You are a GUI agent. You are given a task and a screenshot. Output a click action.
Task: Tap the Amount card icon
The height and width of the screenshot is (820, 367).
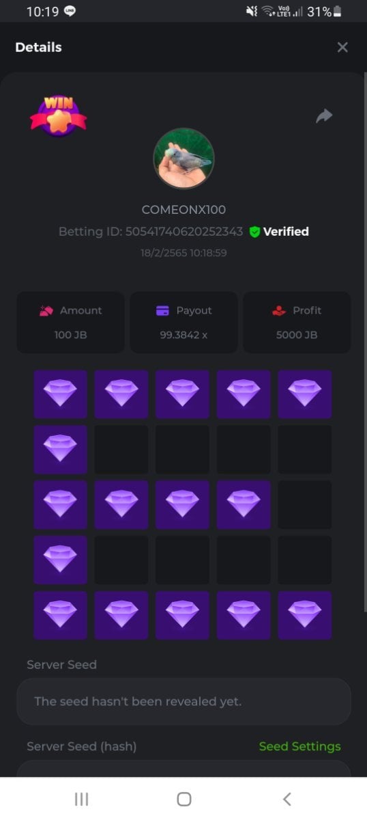(x=46, y=310)
